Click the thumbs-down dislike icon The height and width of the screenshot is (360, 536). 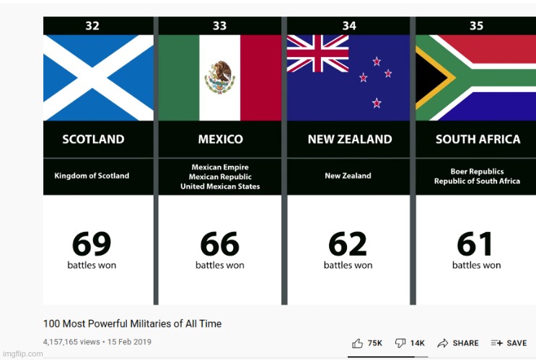(400, 343)
